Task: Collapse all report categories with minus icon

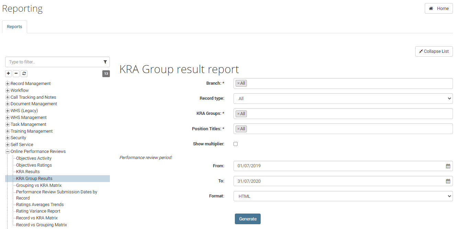Action: (x=16, y=73)
